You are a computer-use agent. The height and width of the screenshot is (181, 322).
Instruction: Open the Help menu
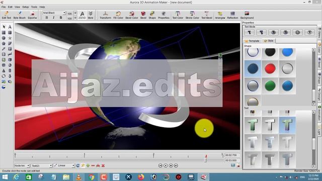[x=42, y=7]
